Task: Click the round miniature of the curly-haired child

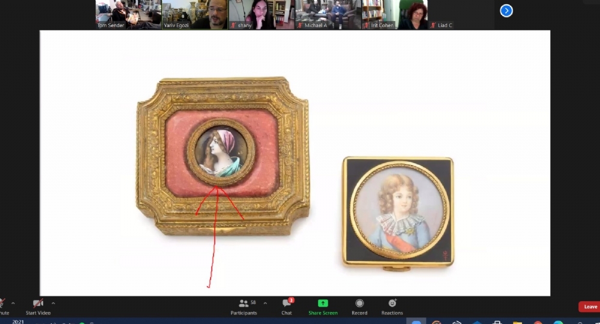Action: coord(398,210)
